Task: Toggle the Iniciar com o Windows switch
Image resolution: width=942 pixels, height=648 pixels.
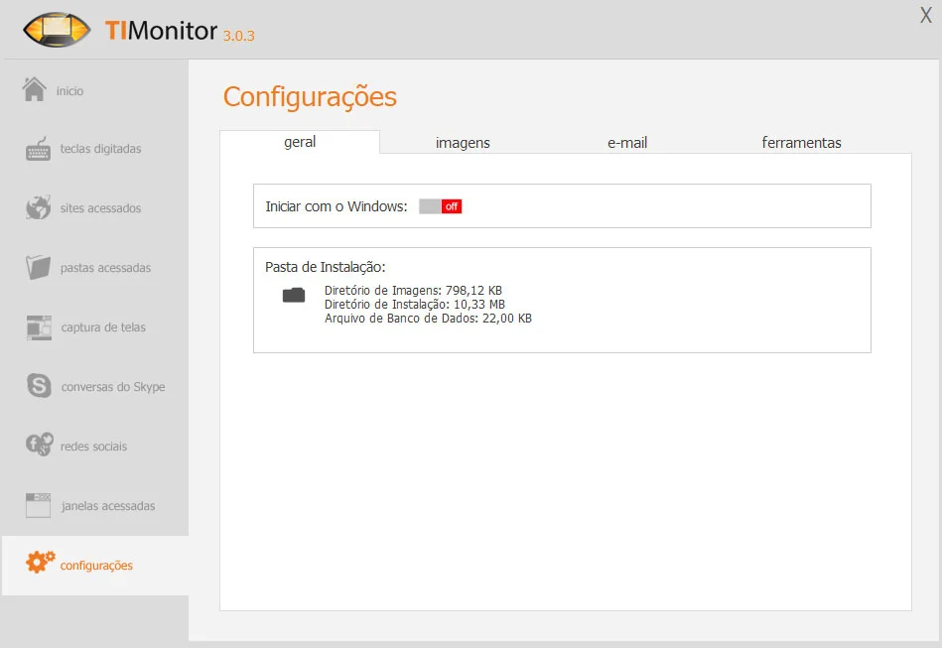Action: 440,206
